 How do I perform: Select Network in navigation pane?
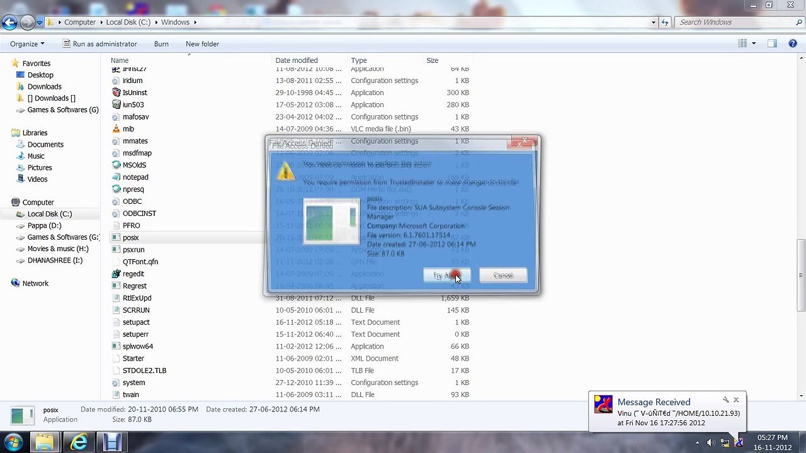35,284
